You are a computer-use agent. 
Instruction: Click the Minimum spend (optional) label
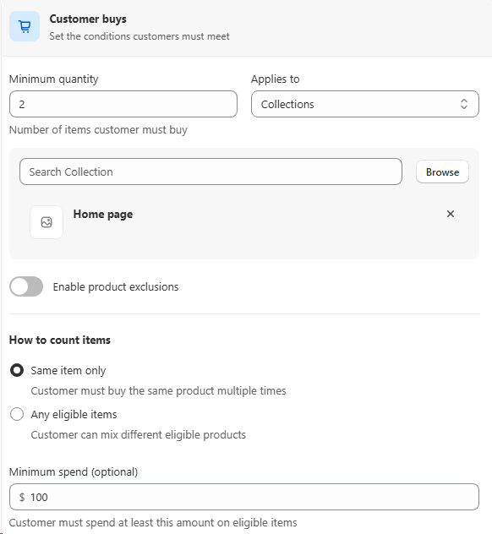click(74, 472)
